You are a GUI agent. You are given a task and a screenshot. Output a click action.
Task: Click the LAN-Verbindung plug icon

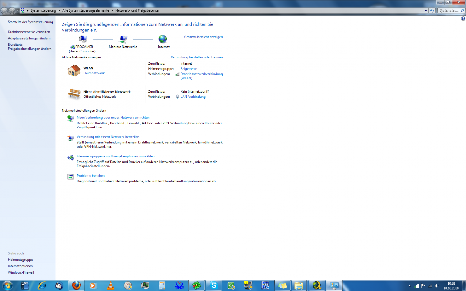coord(177,97)
